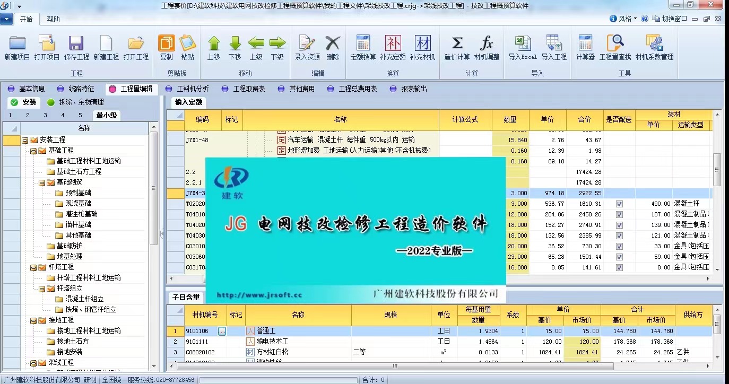This screenshot has height=384, width=729.
Task: Click the 补充定额 supplementary quota icon
Action: pyautogui.click(x=393, y=48)
